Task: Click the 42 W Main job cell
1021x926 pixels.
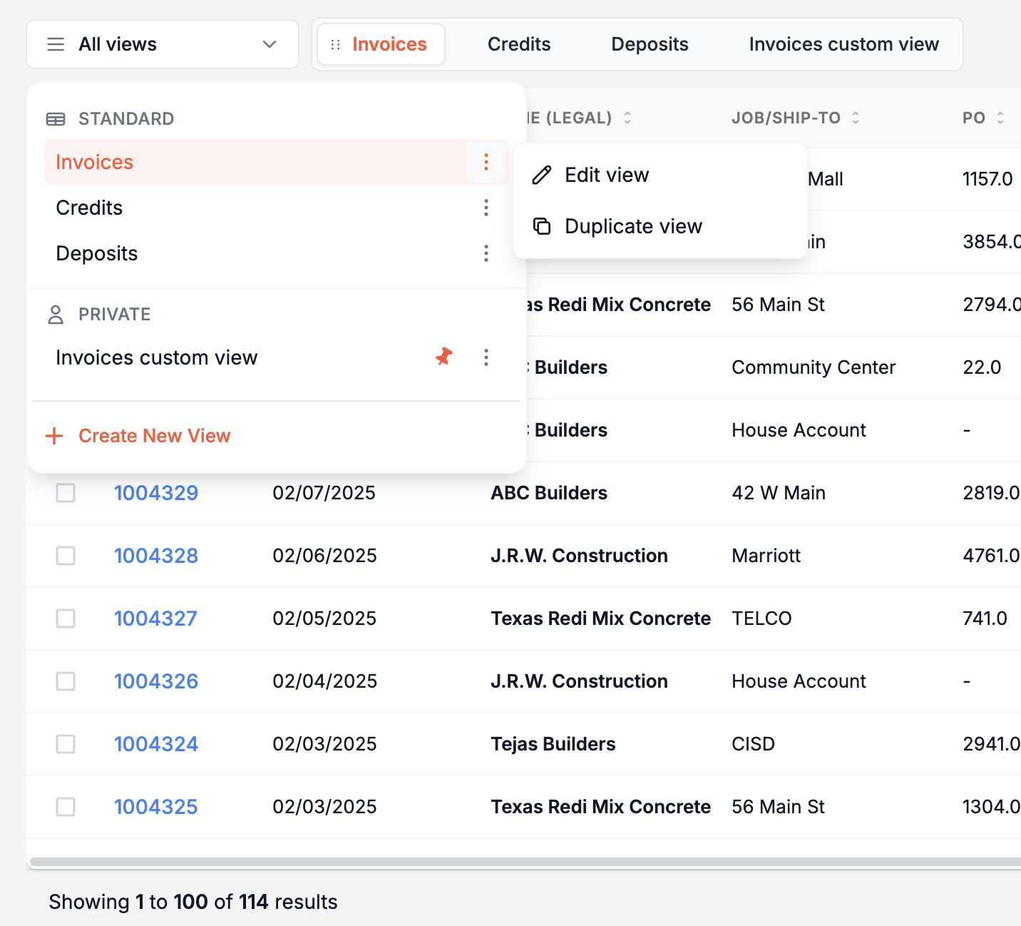Action: coord(779,493)
